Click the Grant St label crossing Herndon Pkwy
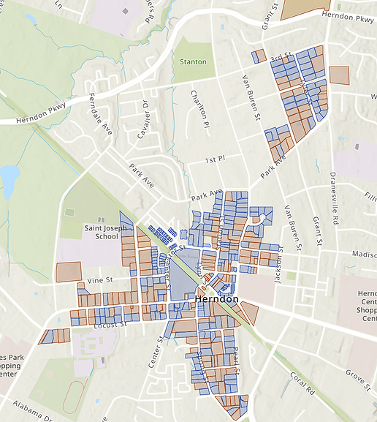This screenshot has width=377, height=422. (270, 16)
